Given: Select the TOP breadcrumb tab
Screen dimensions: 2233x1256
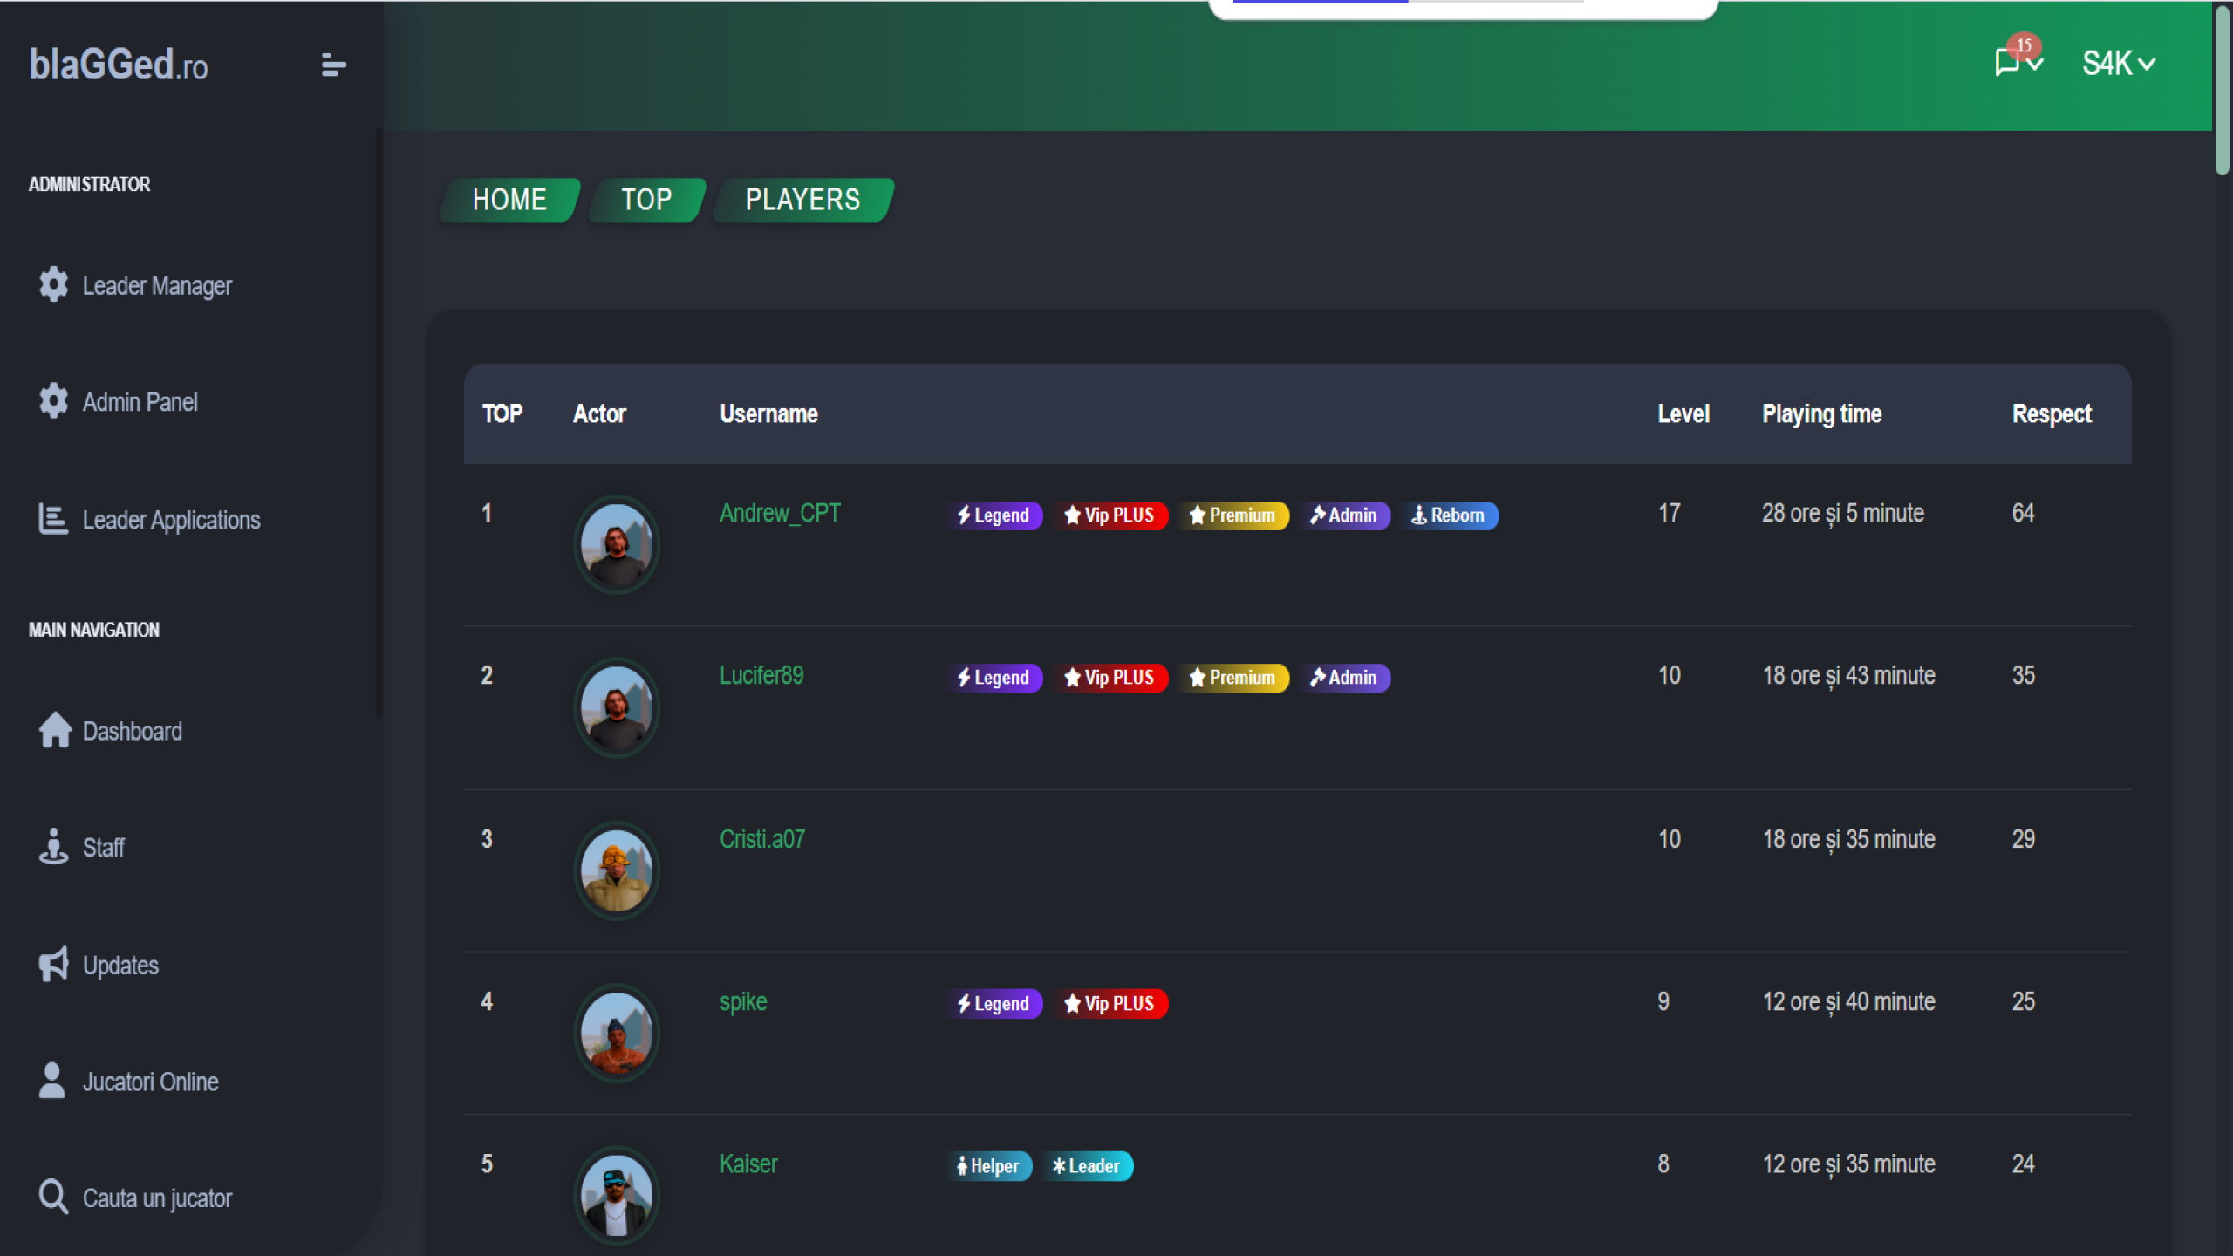Looking at the screenshot, I should [646, 200].
